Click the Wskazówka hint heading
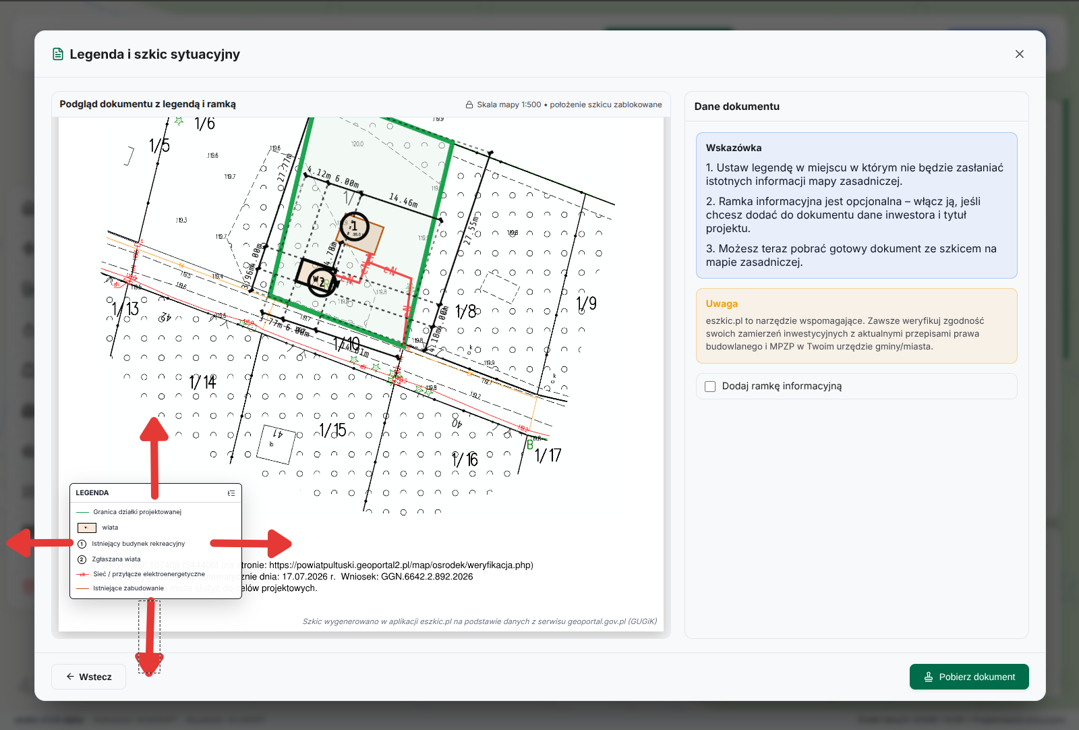 click(x=734, y=148)
